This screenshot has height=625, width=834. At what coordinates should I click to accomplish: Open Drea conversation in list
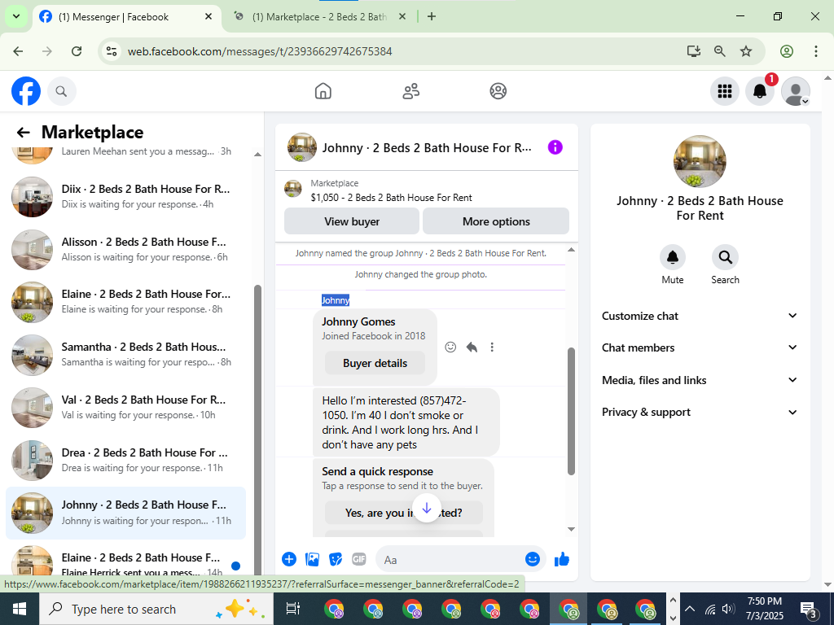pos(126,461)
